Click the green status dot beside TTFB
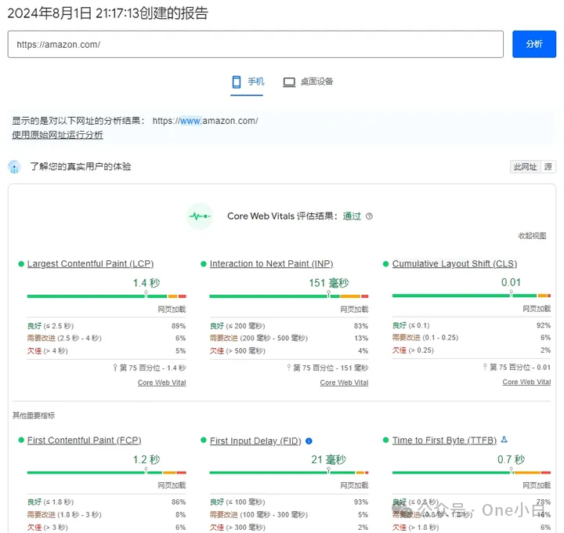The width and height of the screenshot is (564, 533). point(385,440)
